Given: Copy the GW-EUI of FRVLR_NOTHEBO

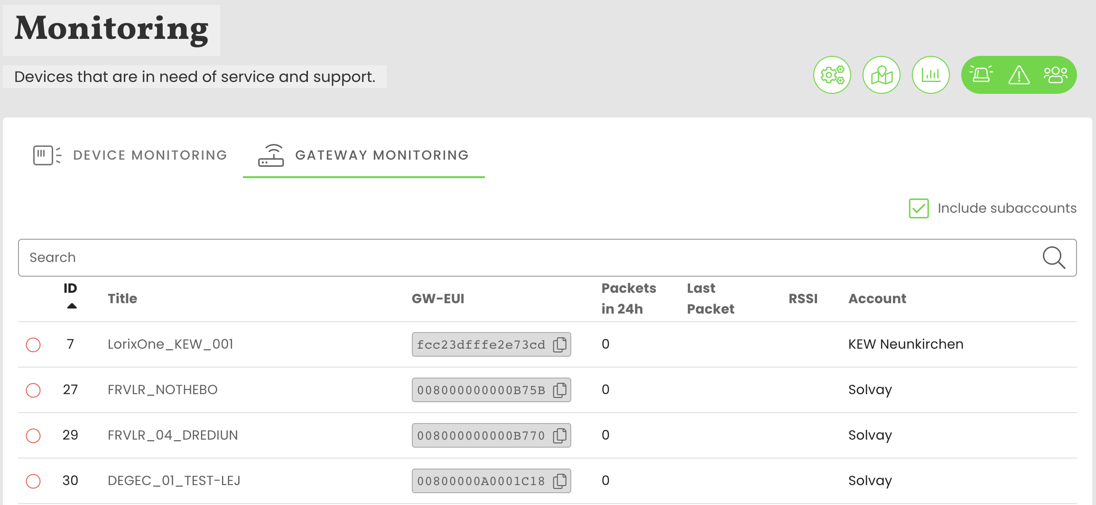Looking at the screenshot, I should [x=560, y=390].
